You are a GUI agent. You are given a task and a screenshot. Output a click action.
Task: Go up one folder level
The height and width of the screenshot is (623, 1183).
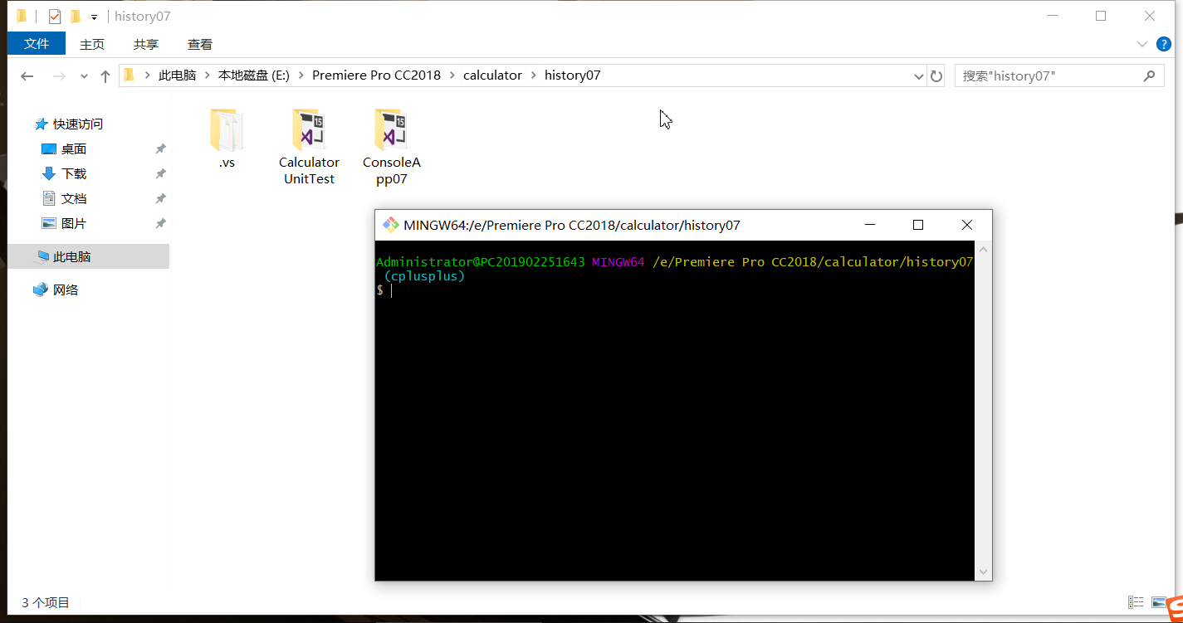105,76
